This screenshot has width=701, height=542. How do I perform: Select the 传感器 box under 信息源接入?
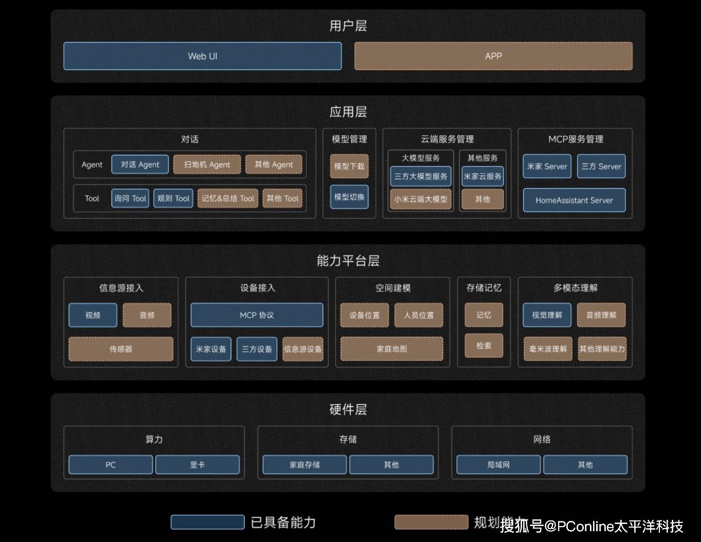pos(121,349)
